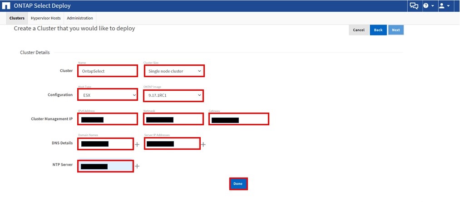Open the feedback chat icon
The height and width of the screenshot is (202, 460).
[x=414, y=6]
